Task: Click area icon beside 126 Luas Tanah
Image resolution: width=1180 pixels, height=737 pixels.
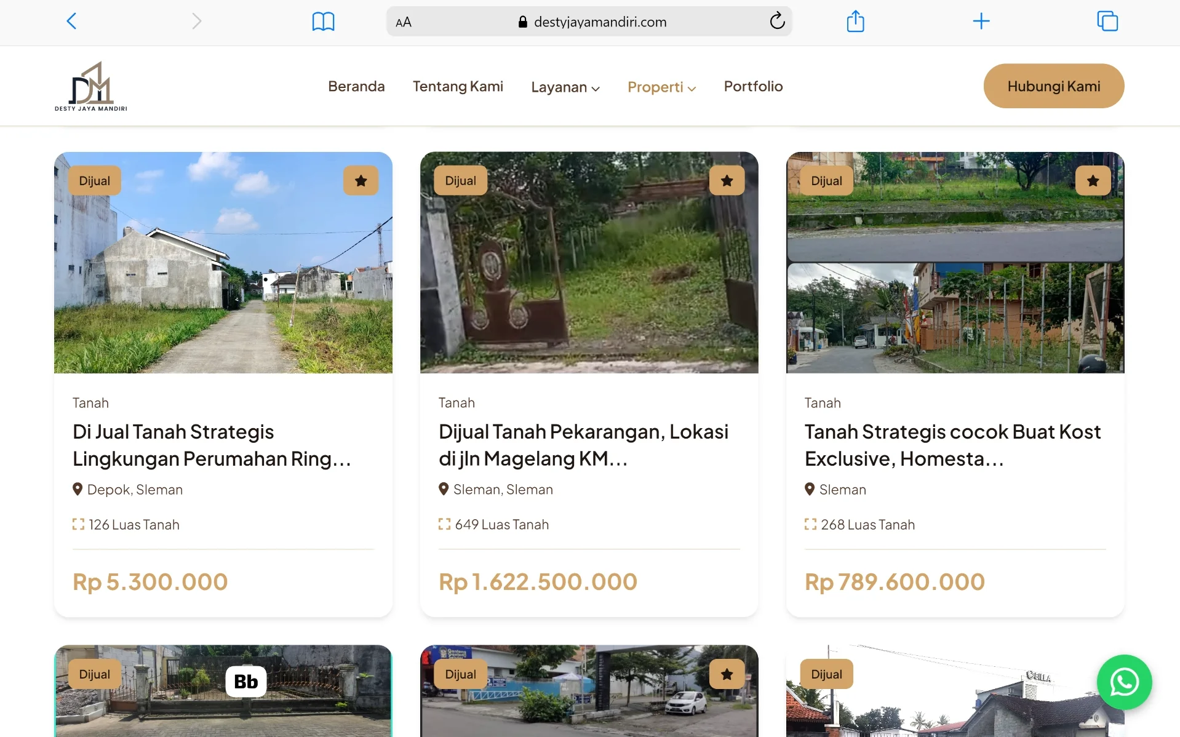Action: click(x=78, y=524)
